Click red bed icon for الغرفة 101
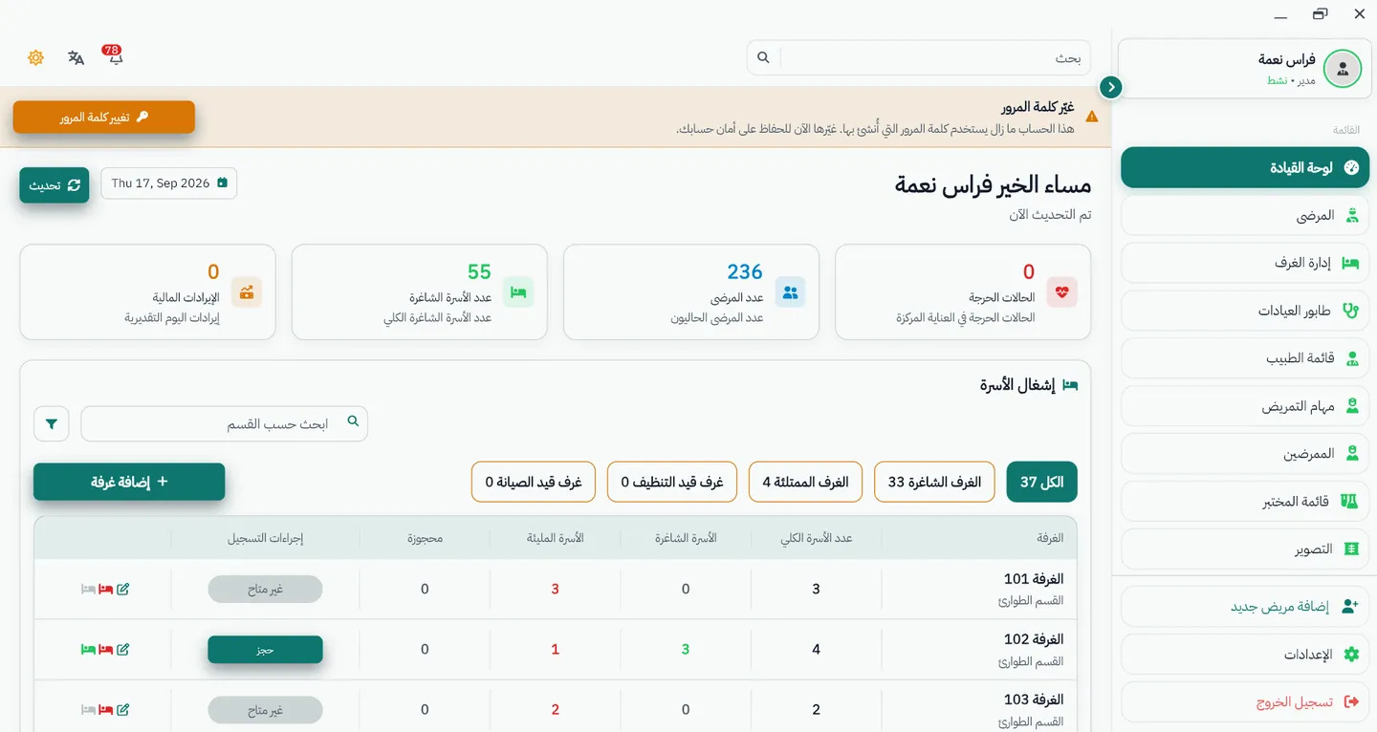1377x732 pixels. (106, 590)
